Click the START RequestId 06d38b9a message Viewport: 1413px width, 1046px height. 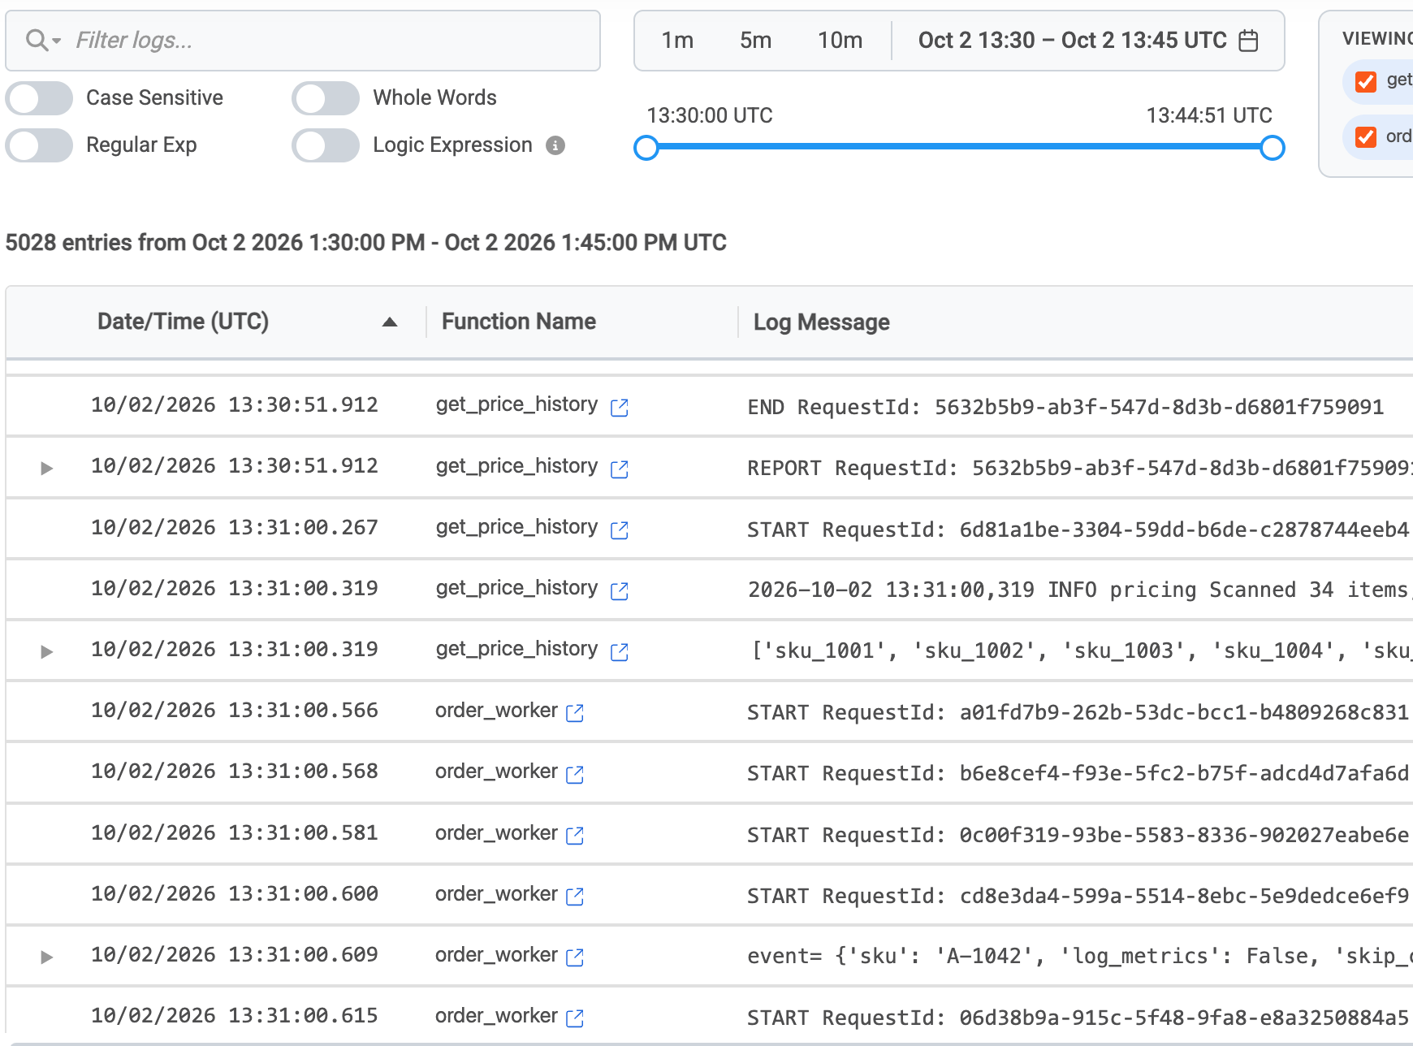1078,1018
